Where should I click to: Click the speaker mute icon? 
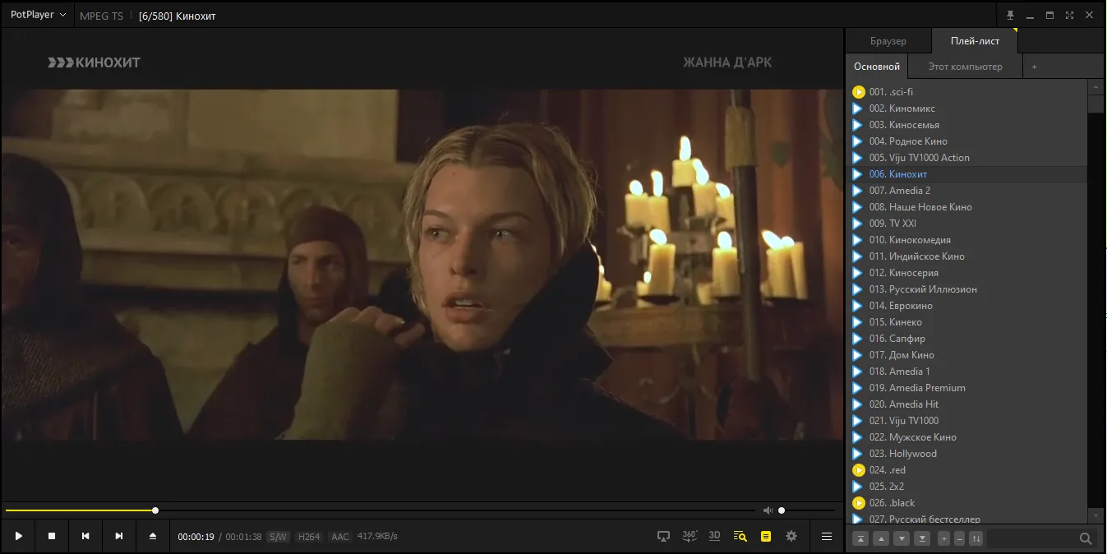point(768,510)
